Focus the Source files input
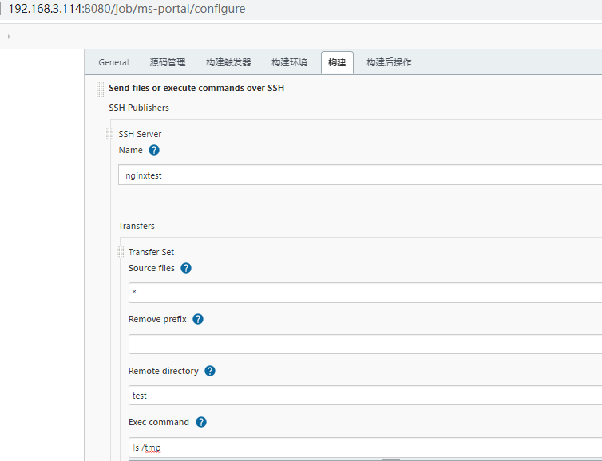The image size is (602, 461). (x=365, y=293)
